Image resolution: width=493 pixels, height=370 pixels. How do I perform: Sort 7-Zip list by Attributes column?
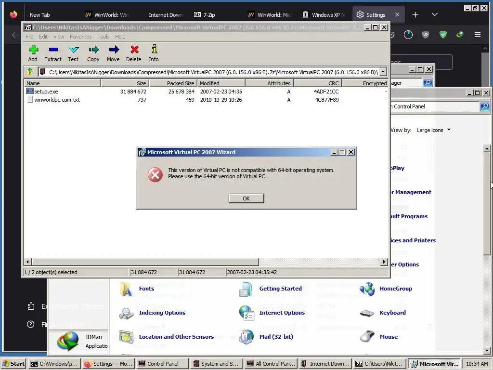point(269,83)
